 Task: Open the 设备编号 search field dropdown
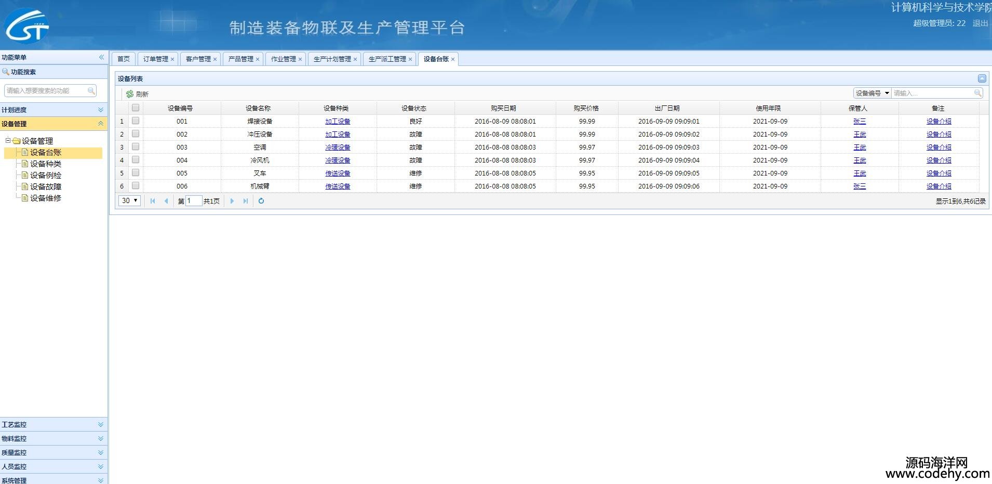coord(887,93)
